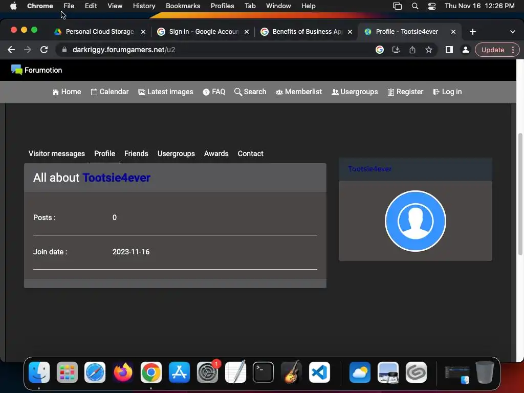Open the Memberlist
The height and width of the screenshot is (393, 524).
[x=299, y=92]
